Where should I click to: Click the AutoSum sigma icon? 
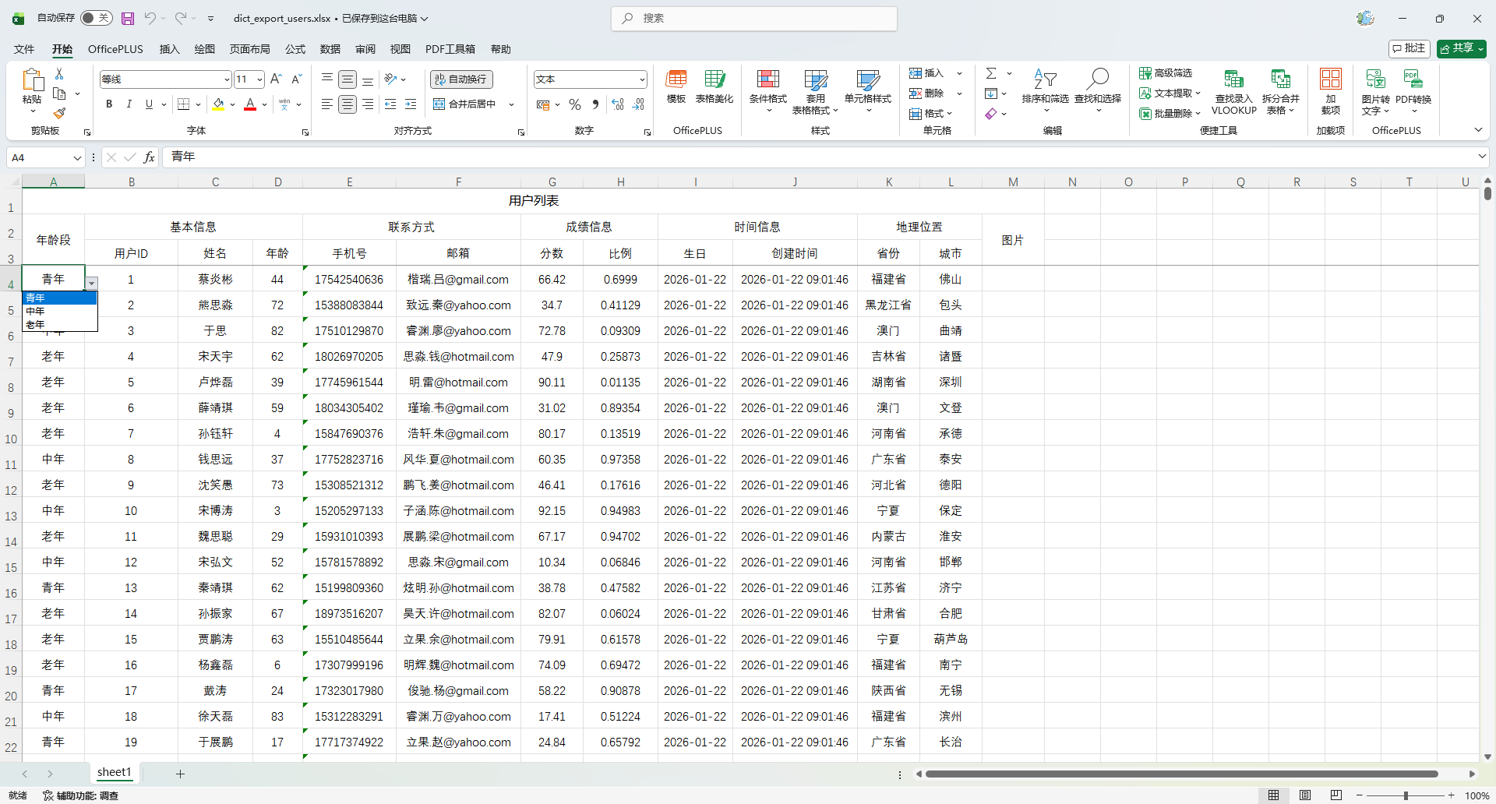[991, 73]
